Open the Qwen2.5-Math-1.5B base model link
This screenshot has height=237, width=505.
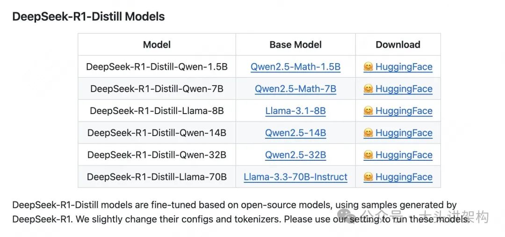(x=296, y=67)
